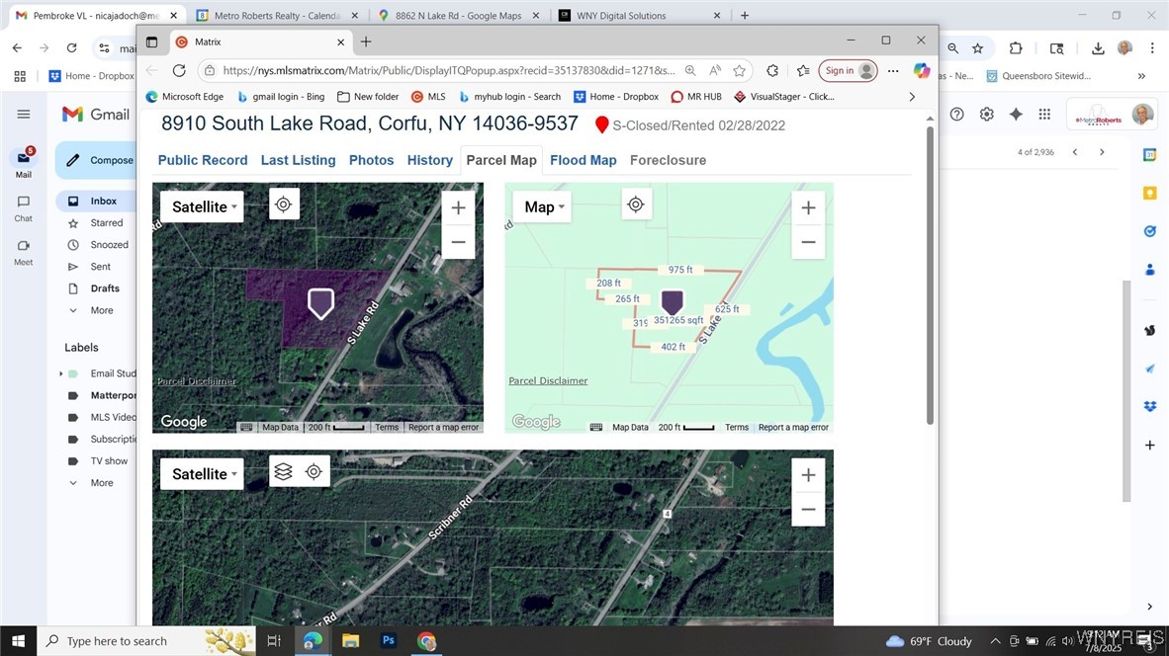Image resolution: width=1169 pixels, height=656 pixels.
Task: Switch to the Flood Map tab
Action: [583, 160]
